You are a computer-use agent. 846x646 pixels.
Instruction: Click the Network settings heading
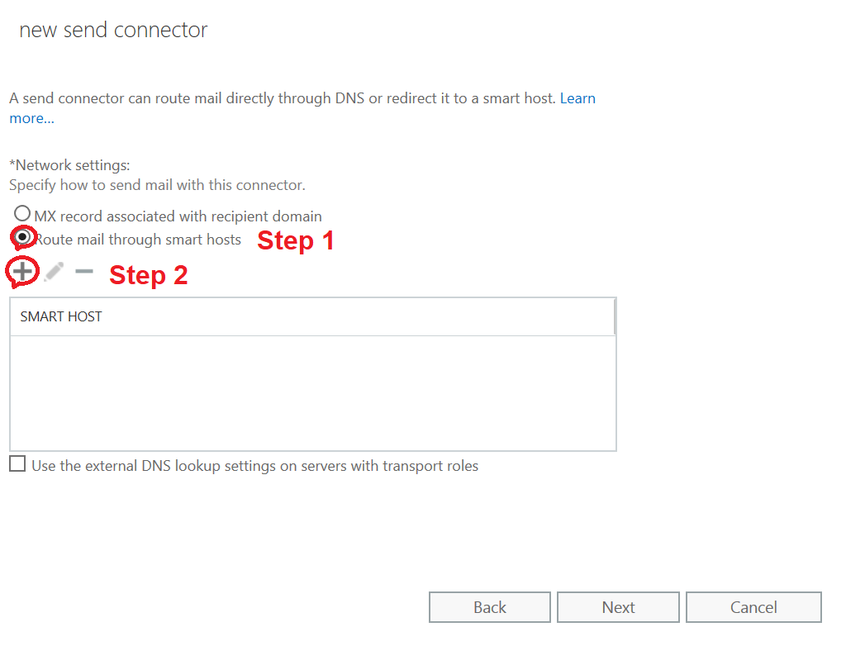(x=69, y=165)
